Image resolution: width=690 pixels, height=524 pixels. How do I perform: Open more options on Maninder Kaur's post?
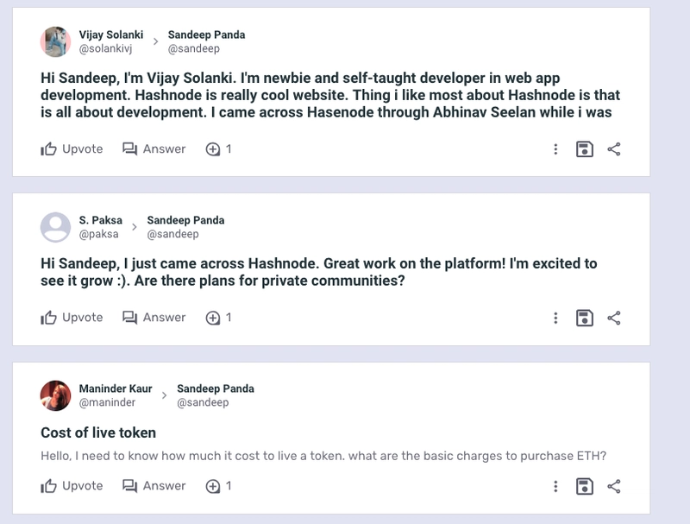pos(555,487)
